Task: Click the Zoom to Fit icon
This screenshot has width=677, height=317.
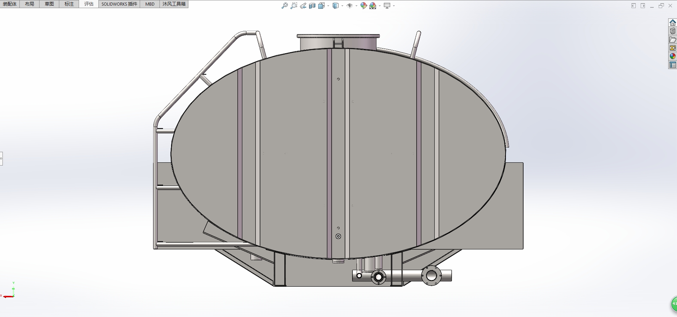Action: click(x=284, y=6)
